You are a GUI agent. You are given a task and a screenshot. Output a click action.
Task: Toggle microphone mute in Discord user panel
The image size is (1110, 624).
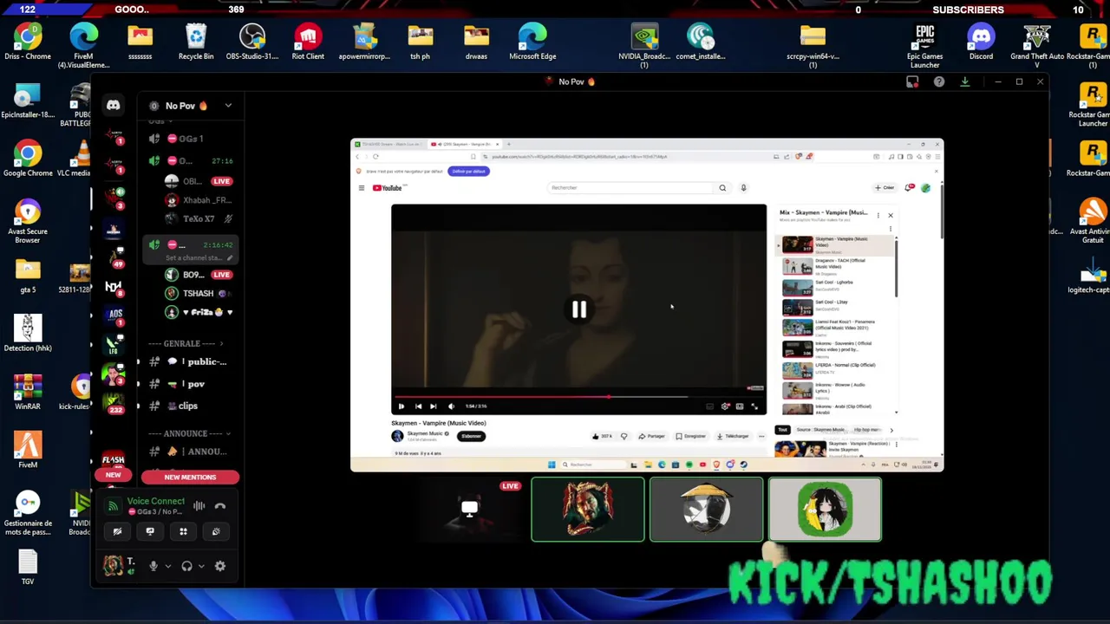153,566
